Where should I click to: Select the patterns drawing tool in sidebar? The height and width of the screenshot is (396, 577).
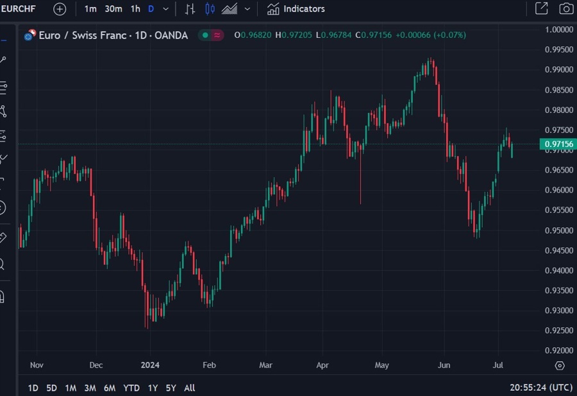(x=3, y=111)
